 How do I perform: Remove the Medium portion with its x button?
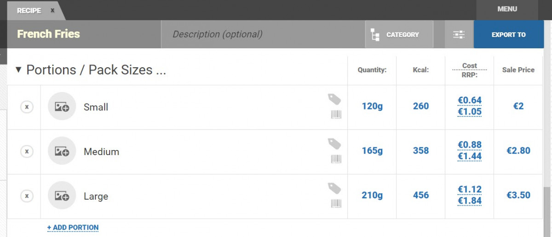coord(27,151)
